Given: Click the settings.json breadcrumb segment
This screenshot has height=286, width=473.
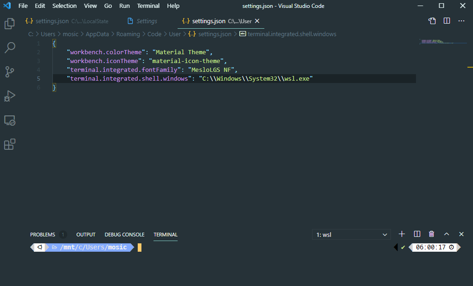Looking at the screenshot, I should (210, 34).
